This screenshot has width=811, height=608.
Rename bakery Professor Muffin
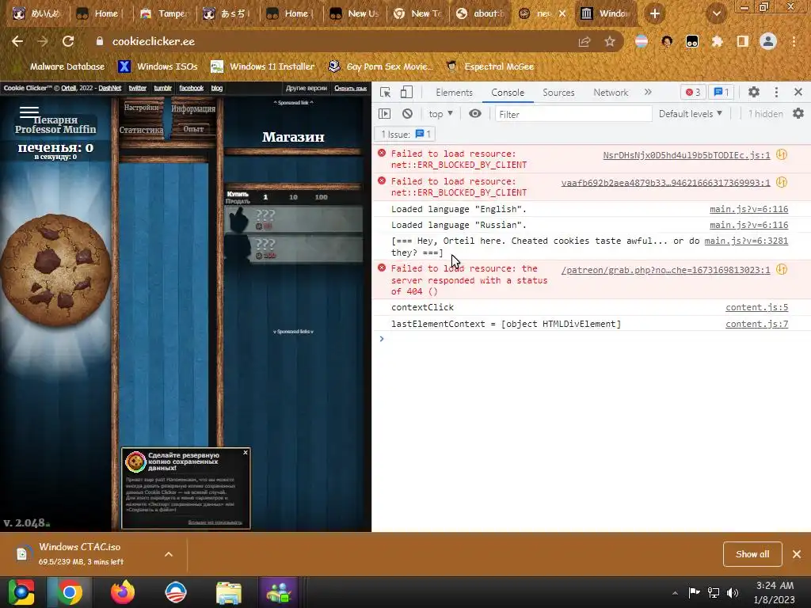(55, 124)
